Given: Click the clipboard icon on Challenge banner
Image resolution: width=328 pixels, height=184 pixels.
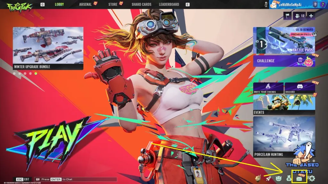Looking at the screenshot, I should click(x=300, y=60).
